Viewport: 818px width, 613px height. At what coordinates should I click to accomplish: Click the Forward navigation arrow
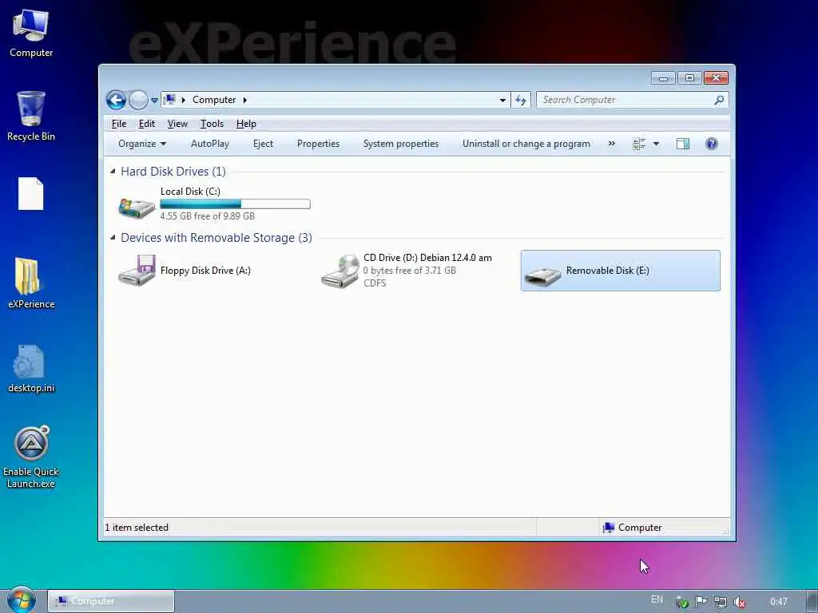[x=138, y=100]
